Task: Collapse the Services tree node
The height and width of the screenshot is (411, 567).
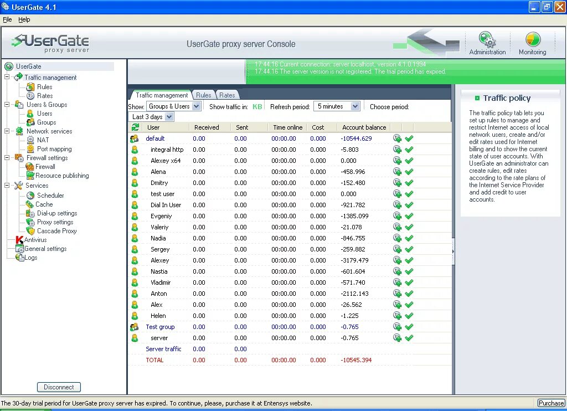Action: pos(7,185)
